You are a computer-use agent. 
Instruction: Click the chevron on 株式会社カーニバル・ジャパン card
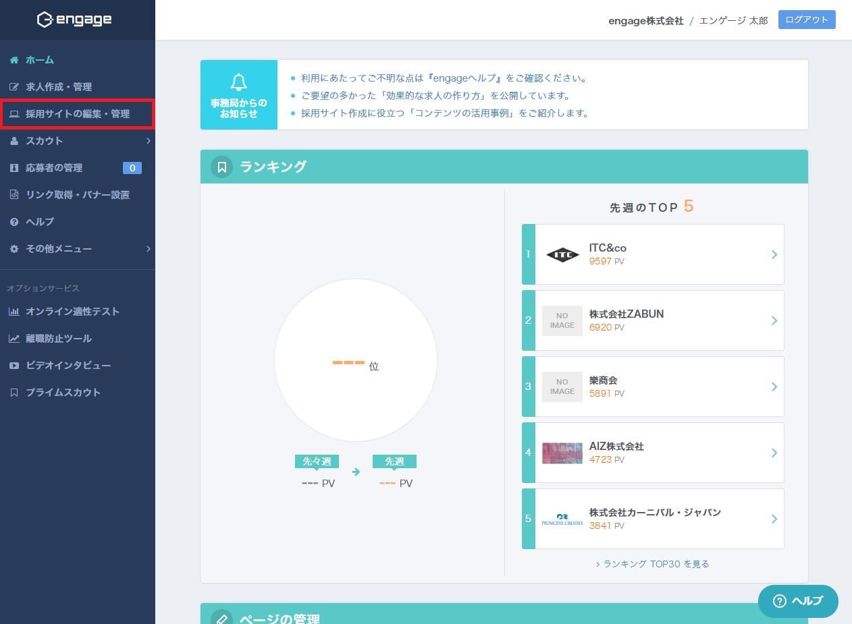tap(774, 519)
